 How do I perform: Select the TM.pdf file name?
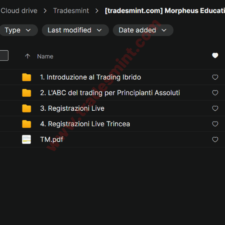(52, 139)
